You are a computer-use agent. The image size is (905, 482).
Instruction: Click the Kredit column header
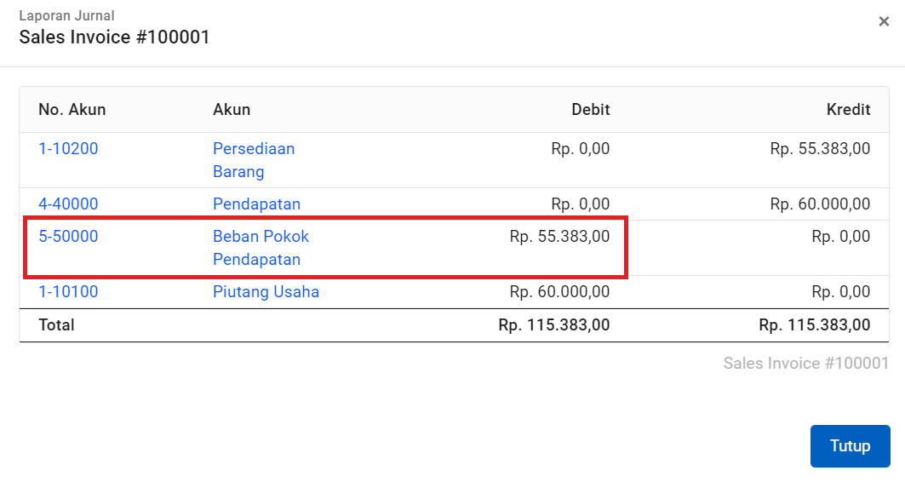click(x=848, y=110)
